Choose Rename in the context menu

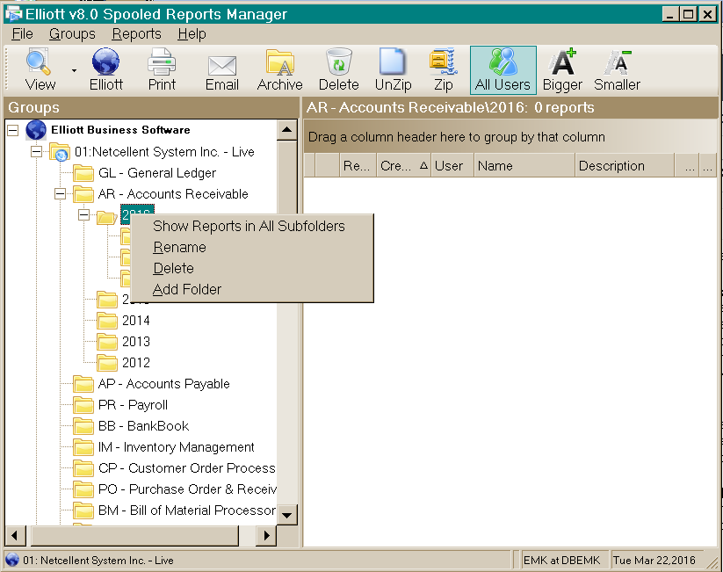[x=252, y=247]
